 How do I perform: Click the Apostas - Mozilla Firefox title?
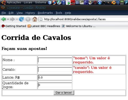26,8
